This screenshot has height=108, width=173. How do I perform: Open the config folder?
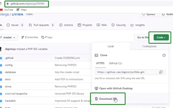[9, 65]
